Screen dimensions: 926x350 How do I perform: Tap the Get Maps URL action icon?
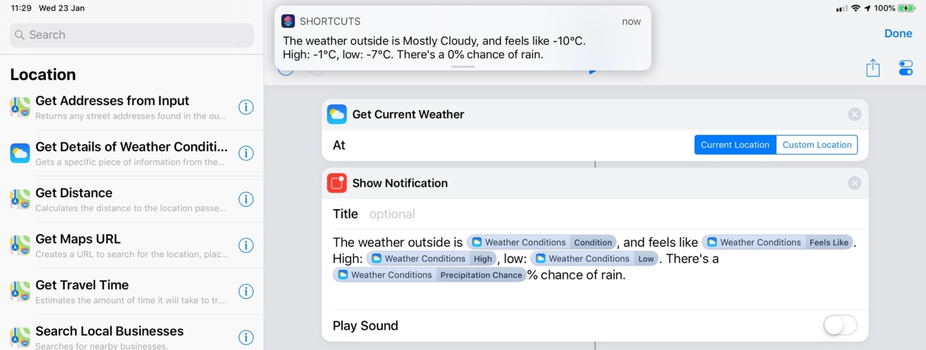[20, 245]
